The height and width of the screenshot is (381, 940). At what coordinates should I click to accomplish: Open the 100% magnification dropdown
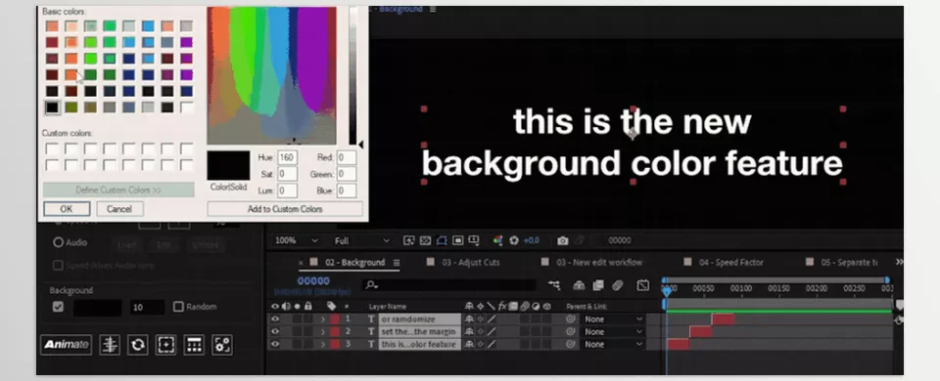tap(296, 240)
